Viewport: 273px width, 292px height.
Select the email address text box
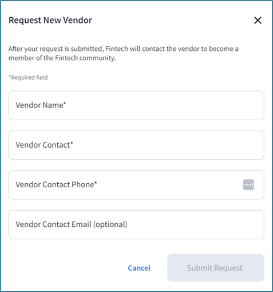point(136,224)
